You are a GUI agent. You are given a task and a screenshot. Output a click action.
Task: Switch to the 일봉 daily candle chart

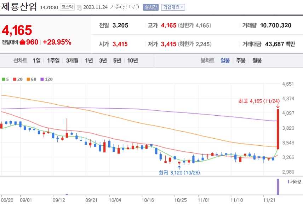click(225, 60)
